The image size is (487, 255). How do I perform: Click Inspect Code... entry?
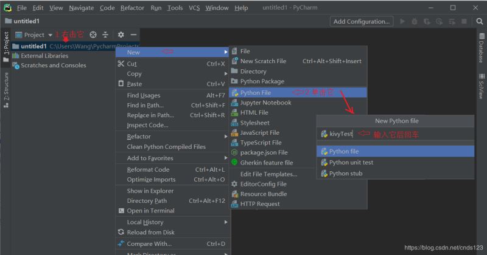click(172, 125)
